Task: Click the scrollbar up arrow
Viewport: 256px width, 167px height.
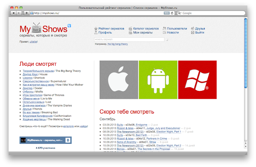Action: tap(246, 143)
